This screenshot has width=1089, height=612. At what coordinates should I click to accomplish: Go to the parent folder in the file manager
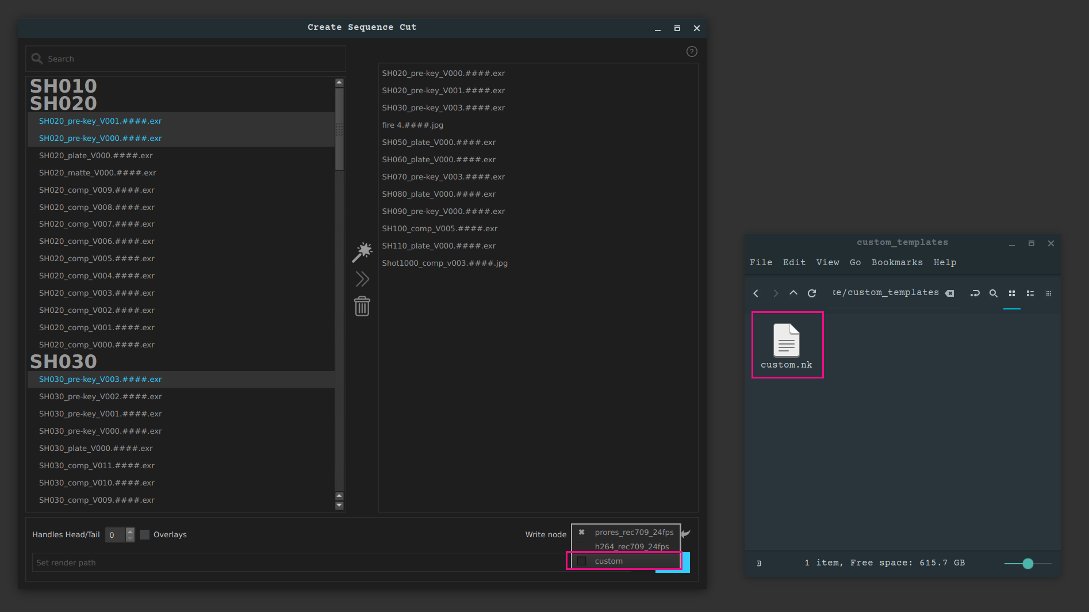[793, 293]
